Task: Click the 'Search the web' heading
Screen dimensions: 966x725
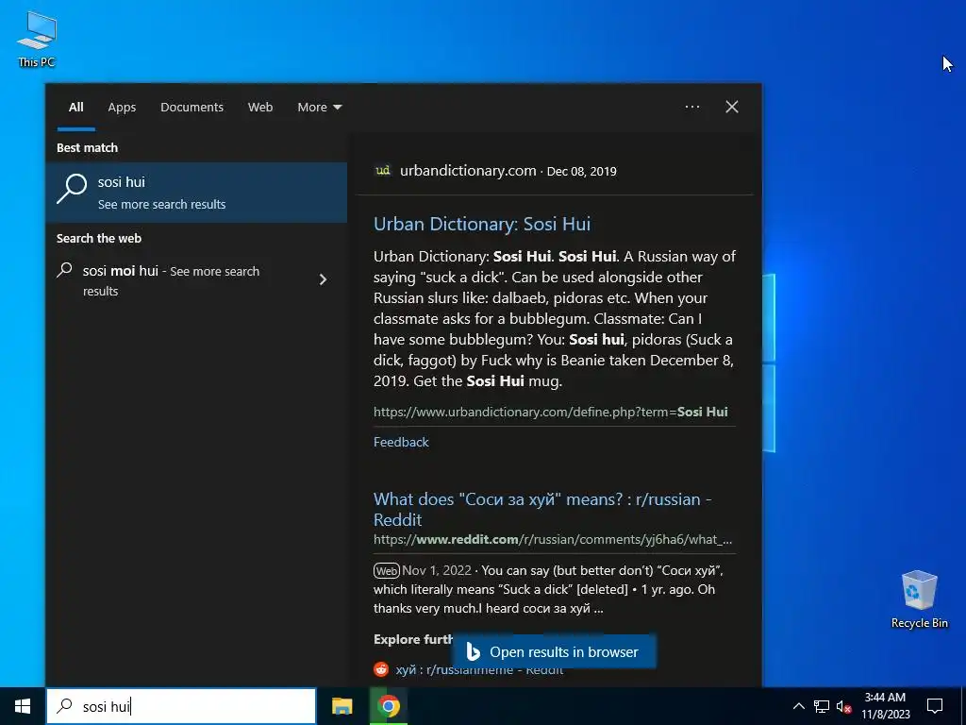Action: (99, 239)
